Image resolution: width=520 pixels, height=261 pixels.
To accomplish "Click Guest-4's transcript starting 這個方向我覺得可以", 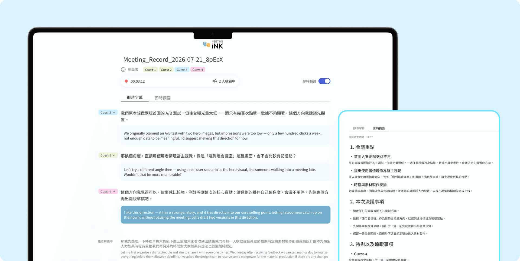I will coord(225,195).
